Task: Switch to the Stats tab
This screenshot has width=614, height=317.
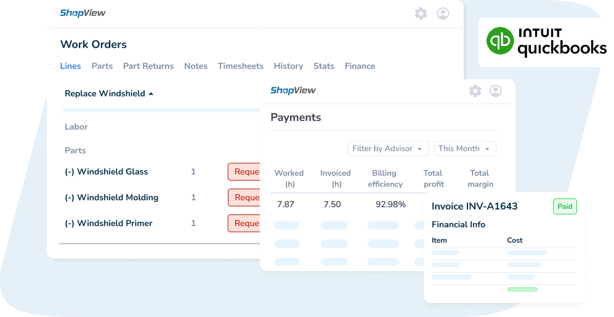Action: 324,66
